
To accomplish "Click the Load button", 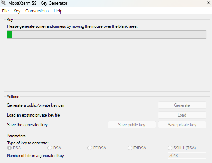I will 182,115.
